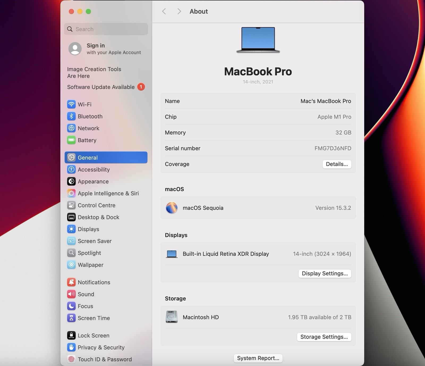This screenshot has width=425, height=366.
Task: Click the Apple M1 Pro chip value
Action: pos(334,117)
